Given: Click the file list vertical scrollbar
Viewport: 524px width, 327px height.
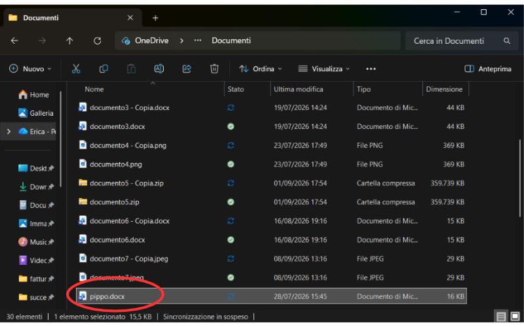Looking at the screenshot, I should (x=519, y=178).
